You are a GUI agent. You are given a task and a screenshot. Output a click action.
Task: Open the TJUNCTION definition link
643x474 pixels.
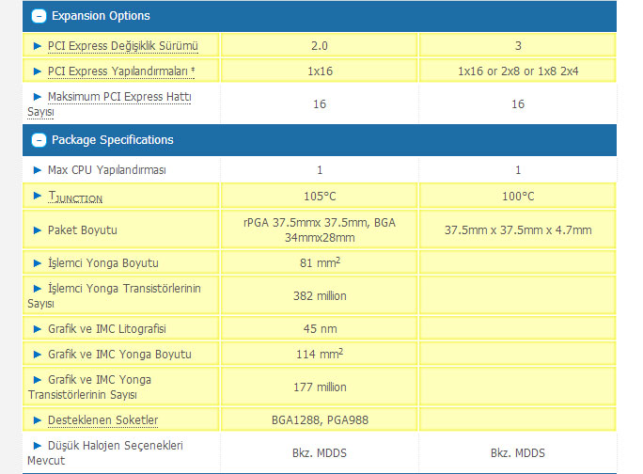tap(75, 197)
